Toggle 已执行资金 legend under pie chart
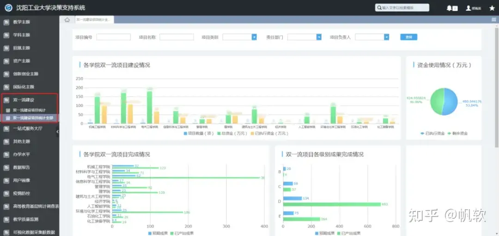The image size is (499, 236). (x=432, y=133)
